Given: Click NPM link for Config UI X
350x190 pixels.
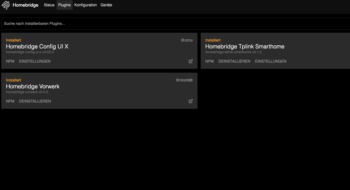Looking at the screenshot, I should coord(10,61).
